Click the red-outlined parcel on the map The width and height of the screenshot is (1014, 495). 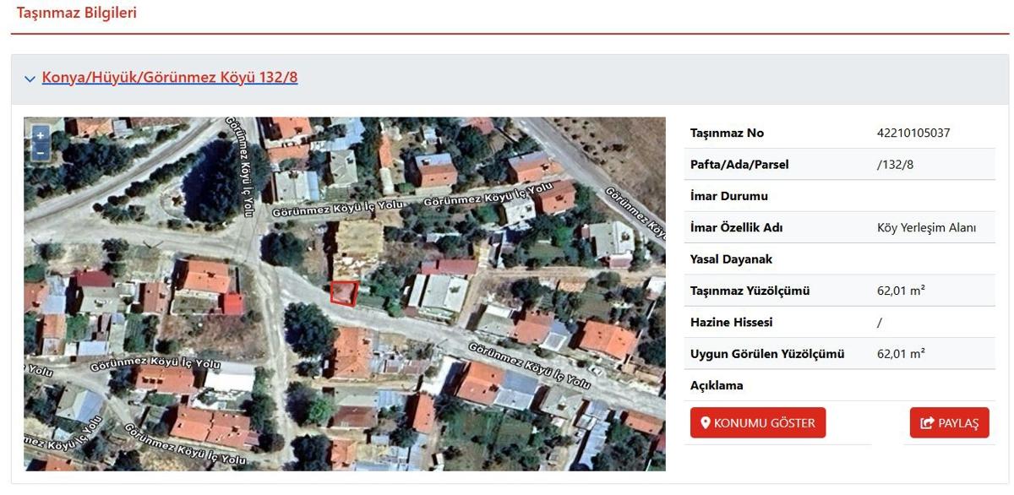(x=343, y=292)
